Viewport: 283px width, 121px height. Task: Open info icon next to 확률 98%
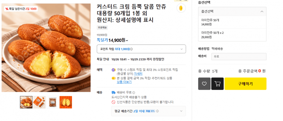tap(158, 111)
